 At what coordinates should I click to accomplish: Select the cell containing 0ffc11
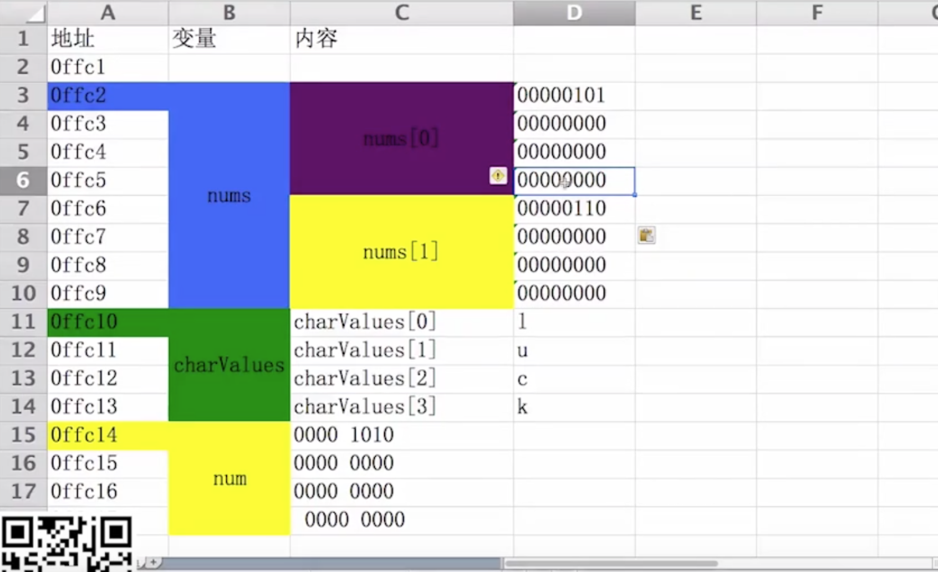[108, 350]
